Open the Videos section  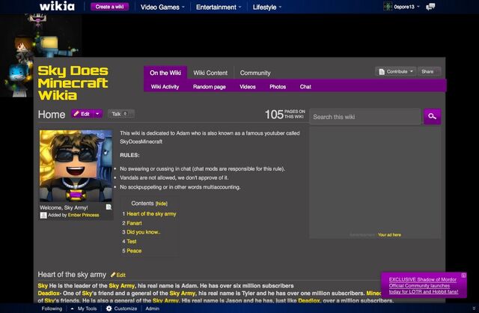coord(248,87)
